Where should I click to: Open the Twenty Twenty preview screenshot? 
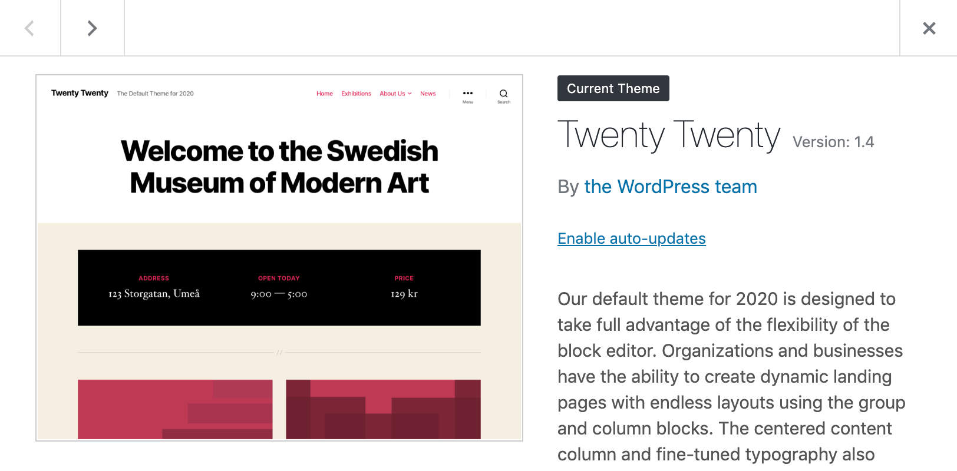[x=279, y=257]
